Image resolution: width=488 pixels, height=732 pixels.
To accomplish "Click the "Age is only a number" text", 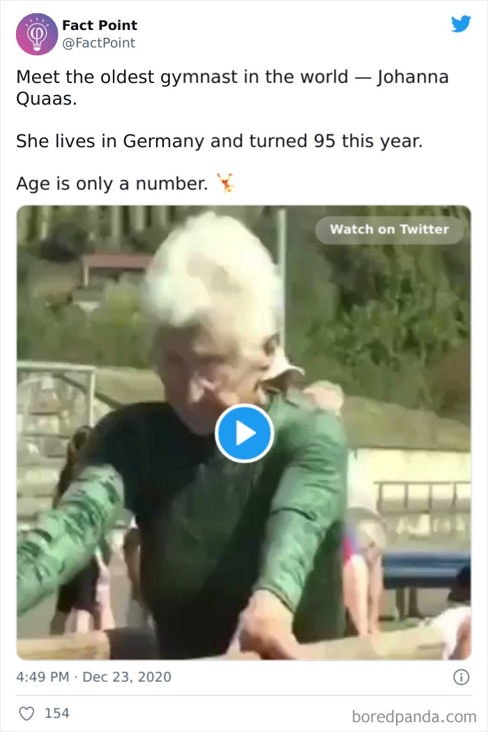I will pos(112,184).
